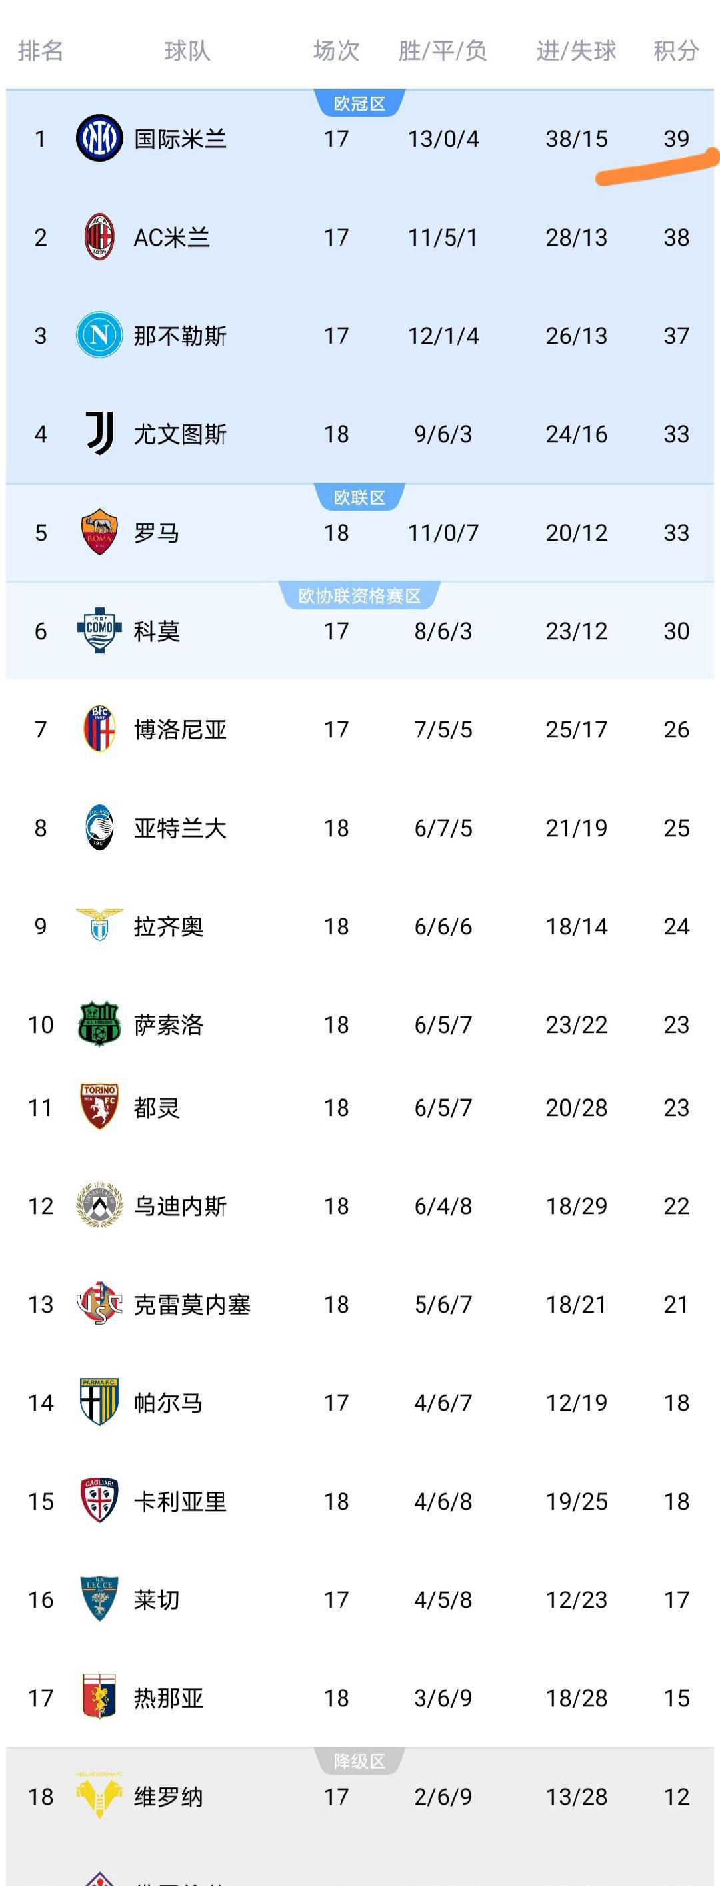
Task: Click the Genoa team badge
Action: pyautogui.click(x=99, y=1697)
